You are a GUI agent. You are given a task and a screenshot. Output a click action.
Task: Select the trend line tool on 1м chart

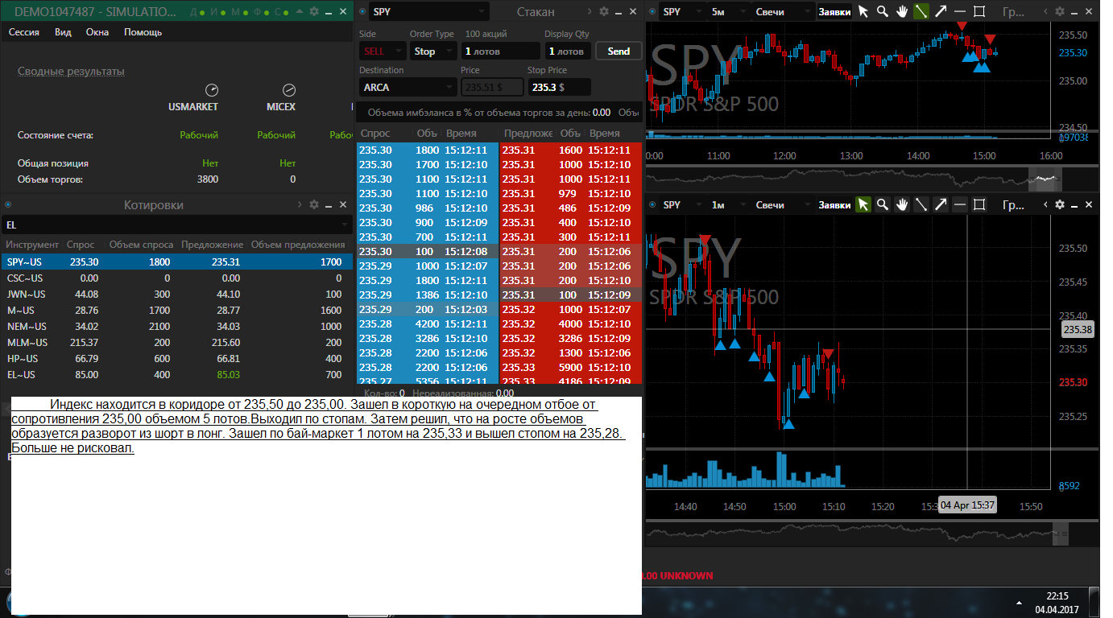point(921,205)
